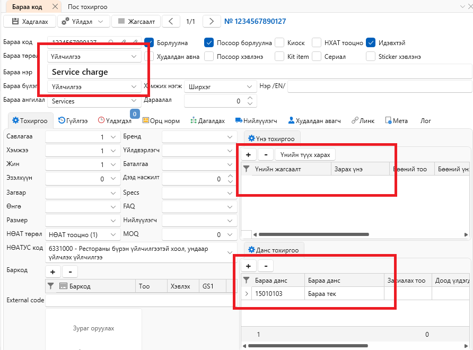Click the Баркод table filter icon
The image size is (473, 350).
pyautogui.click(x=51, y=286)
